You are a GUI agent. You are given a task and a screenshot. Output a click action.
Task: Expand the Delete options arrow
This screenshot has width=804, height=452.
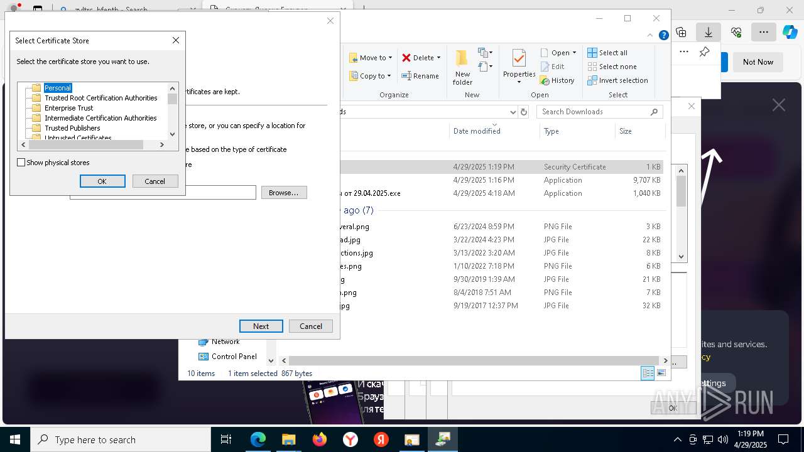point(438,58)
